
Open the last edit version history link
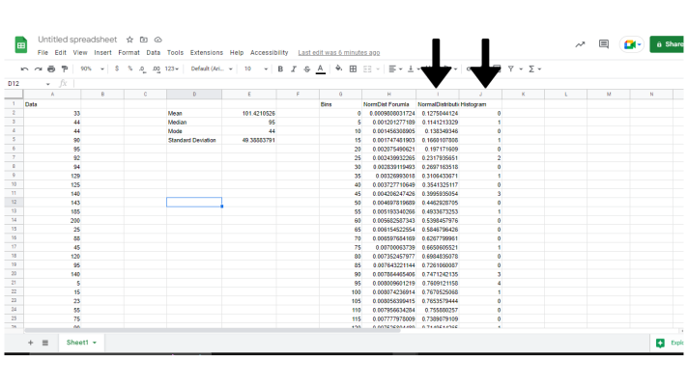[339, 52]
